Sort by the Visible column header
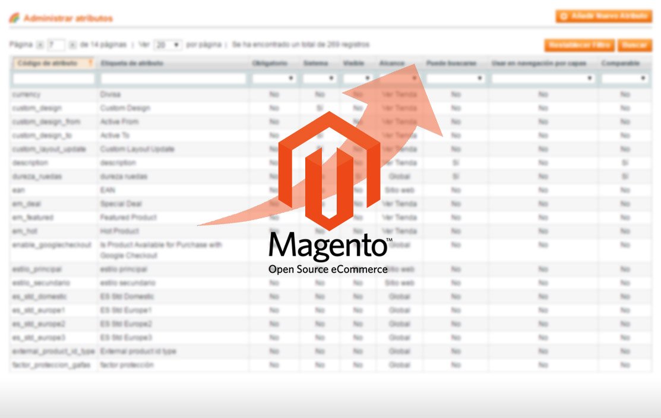Screen dimensions: 661x418 click(353, 64)
